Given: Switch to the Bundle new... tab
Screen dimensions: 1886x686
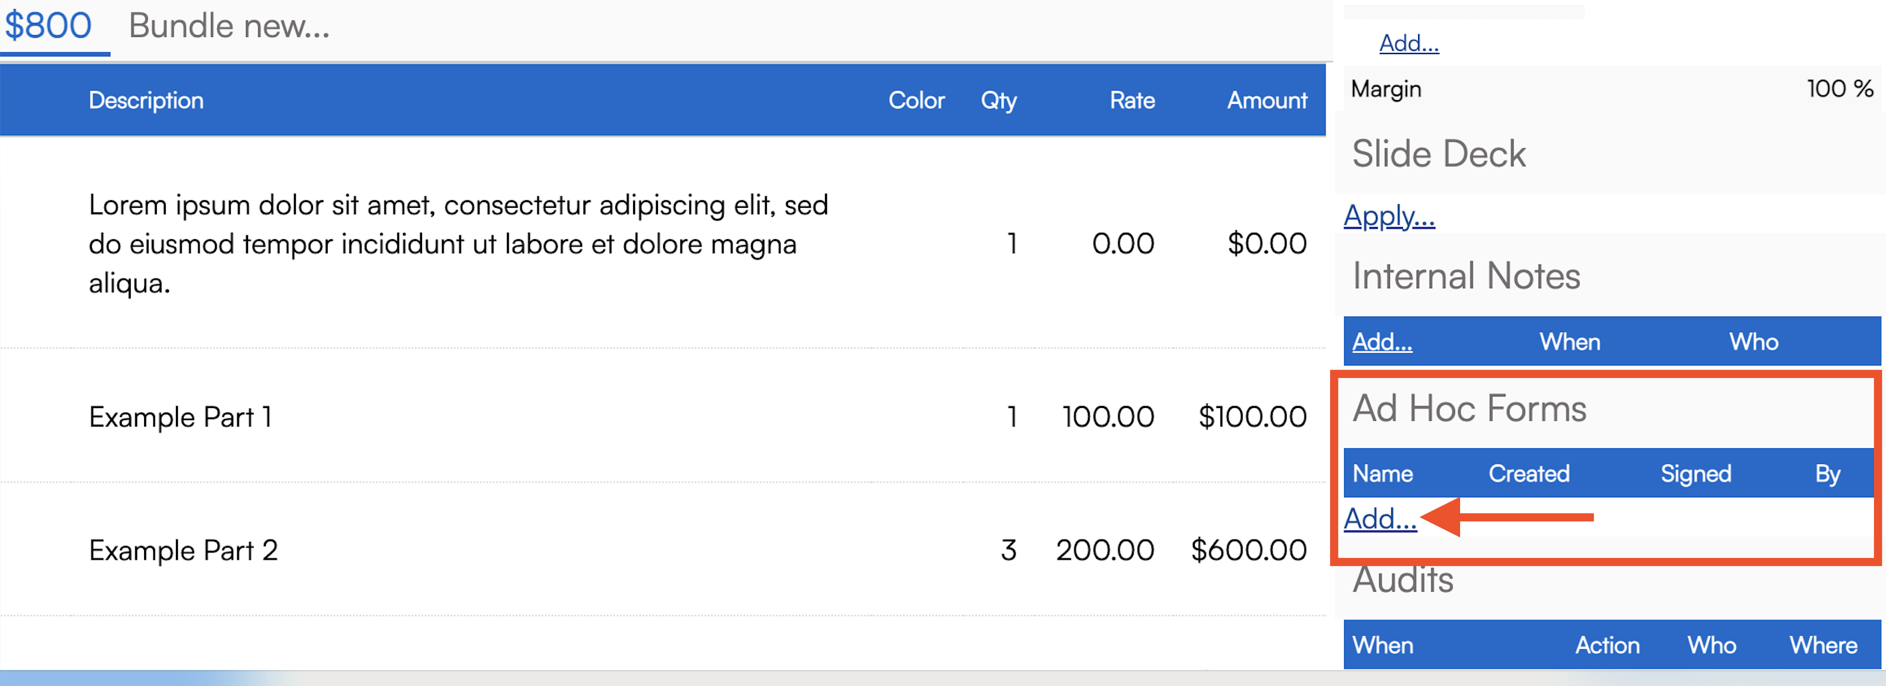Looking at the screenshot, I should 229,26.
